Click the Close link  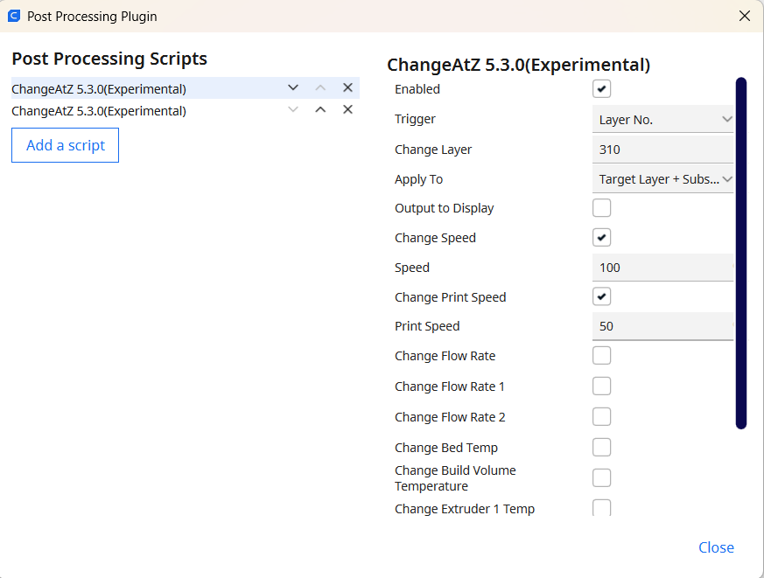coord(716,547)
